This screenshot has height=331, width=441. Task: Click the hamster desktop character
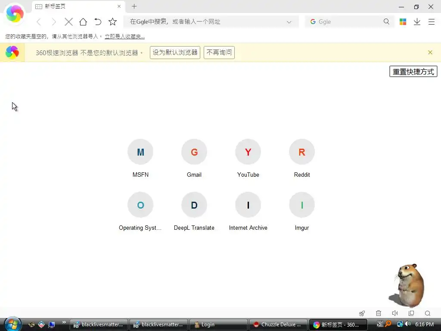coord(407,285)
